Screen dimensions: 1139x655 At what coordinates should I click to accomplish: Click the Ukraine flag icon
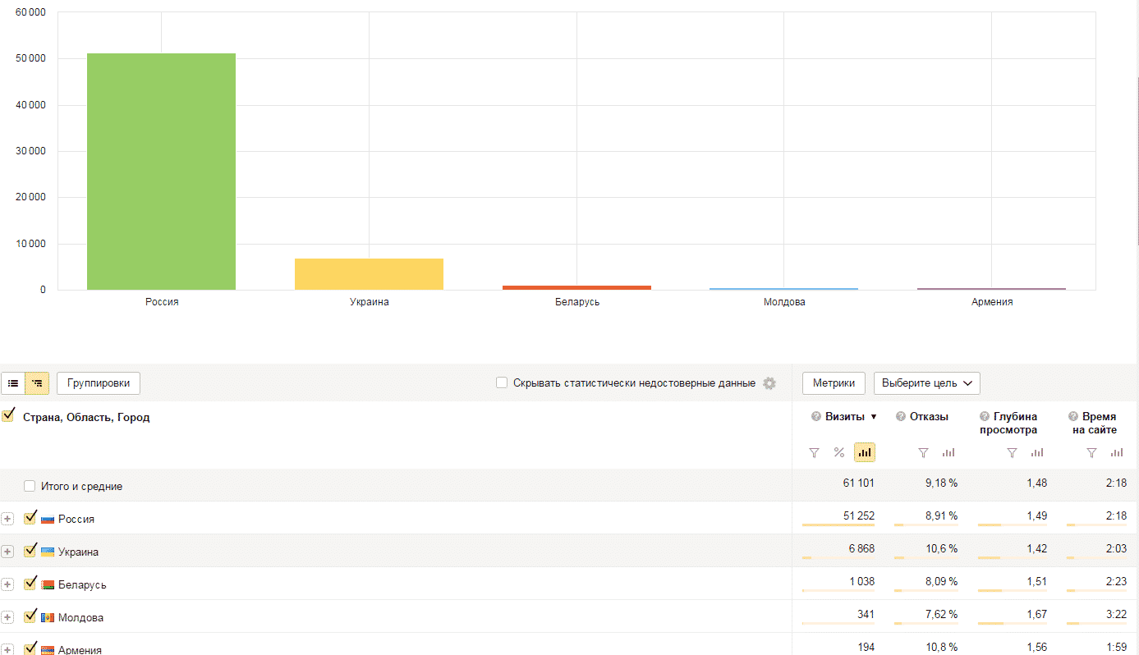pyautogui.click(x=48, y=552)
